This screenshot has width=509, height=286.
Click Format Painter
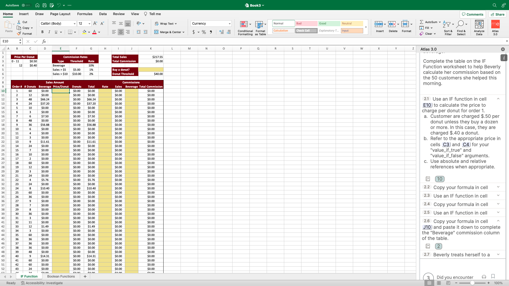click(24, 34)
